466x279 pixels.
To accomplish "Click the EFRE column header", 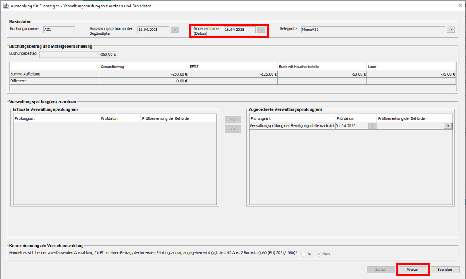I will (x=232, y=67).
